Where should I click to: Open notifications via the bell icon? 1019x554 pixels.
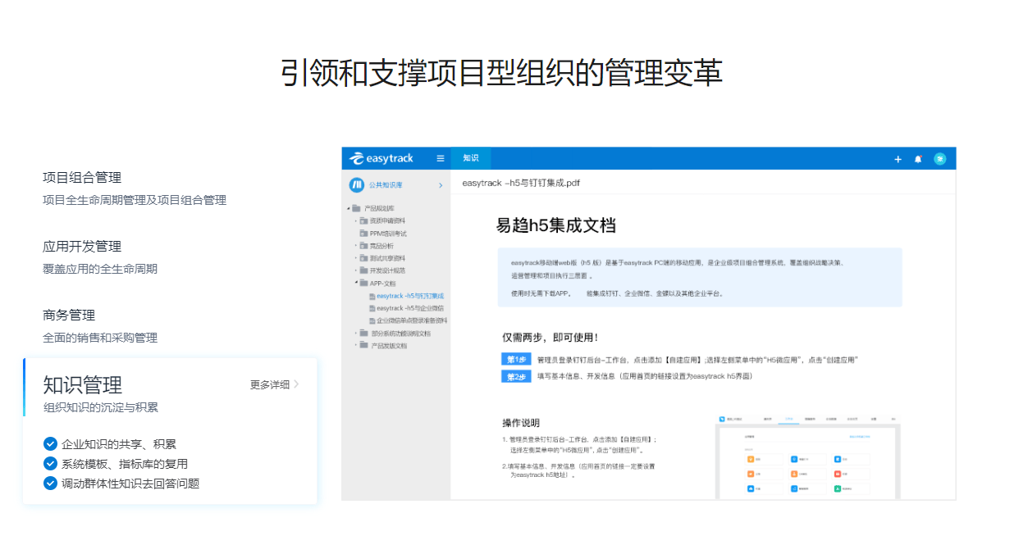[918, 159]
